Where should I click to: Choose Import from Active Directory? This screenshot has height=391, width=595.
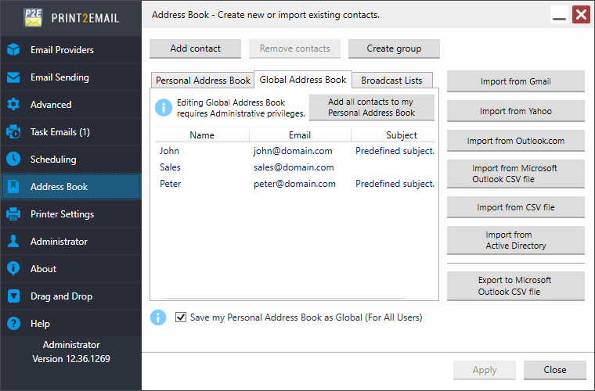coord(515,240)
